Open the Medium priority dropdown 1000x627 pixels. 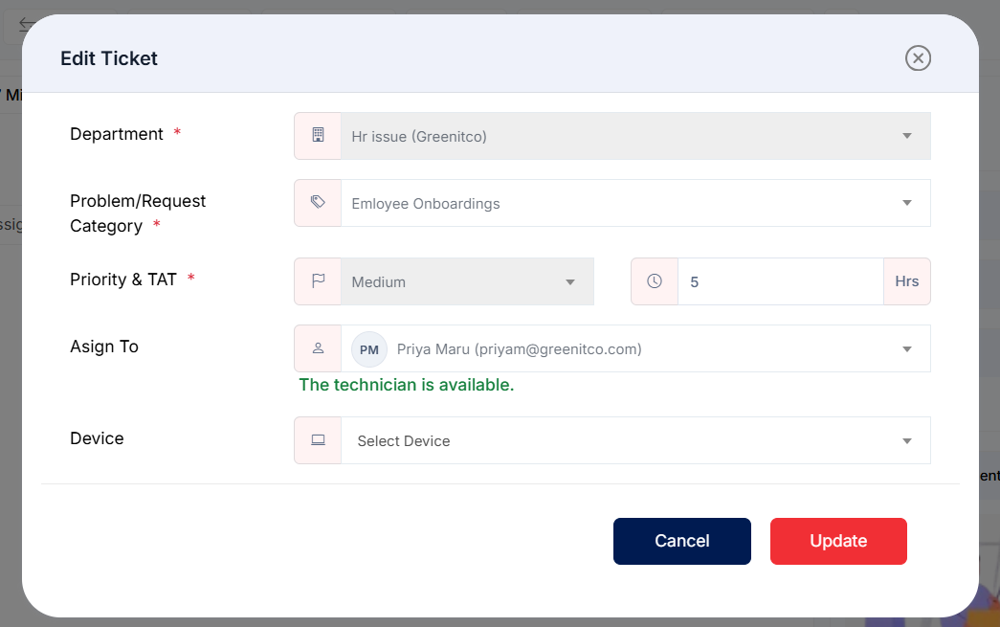pyautogui.click(x=468, y=281)
